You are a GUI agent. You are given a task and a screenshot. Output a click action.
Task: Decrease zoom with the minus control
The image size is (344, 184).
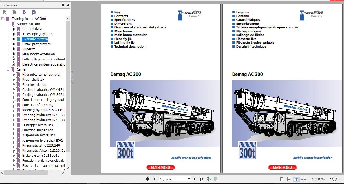pyautogui.click(x=335, y=179)
